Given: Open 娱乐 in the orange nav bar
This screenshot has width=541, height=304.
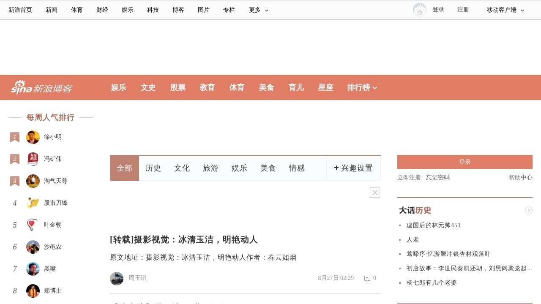Looking at the screenshot, I should (119, 87).
